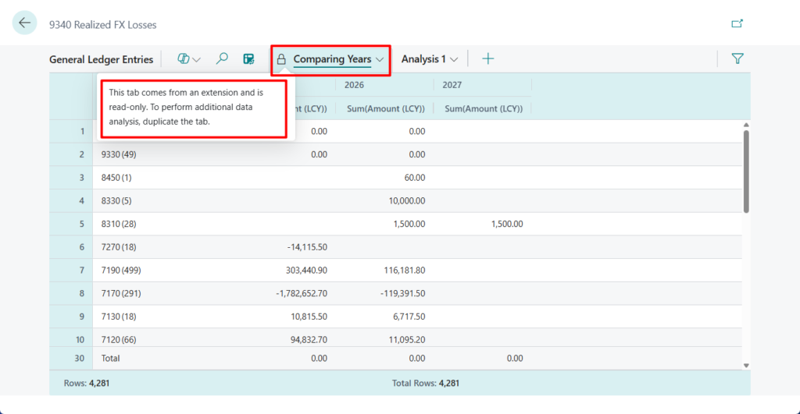Click the Copilot icon in toolbar
800x414 pixels.
184,58
